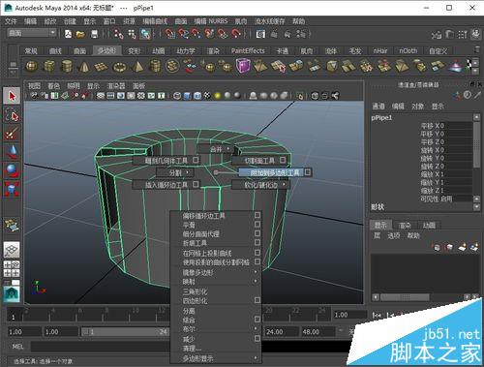Open option box for 附加到多边形工具

click(308, 172)
